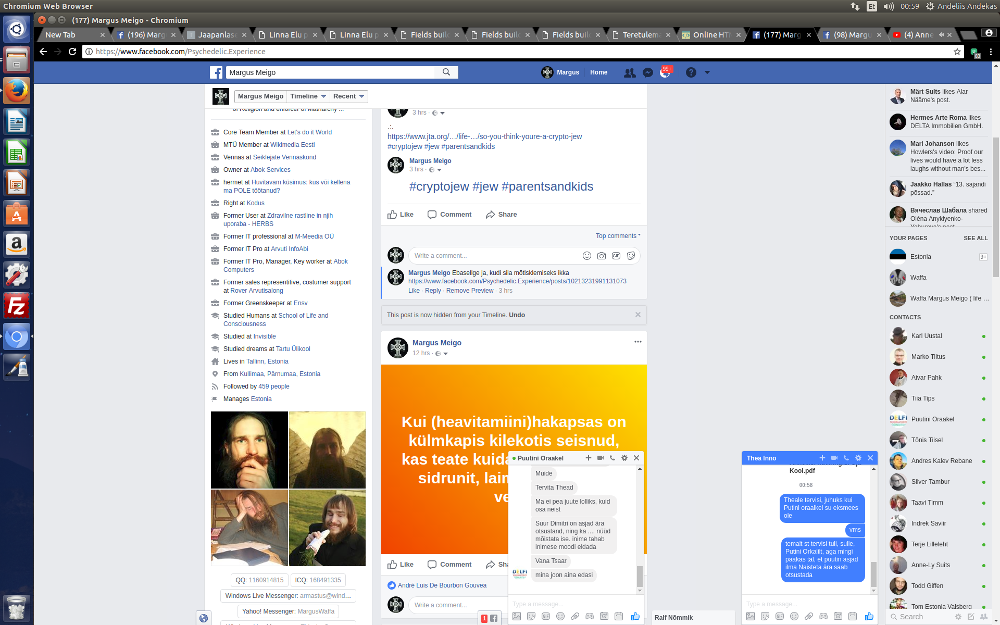Open Timeline dropdown in profile header
Viewport: 1000px width, 625px height.
tap(308, 96)
